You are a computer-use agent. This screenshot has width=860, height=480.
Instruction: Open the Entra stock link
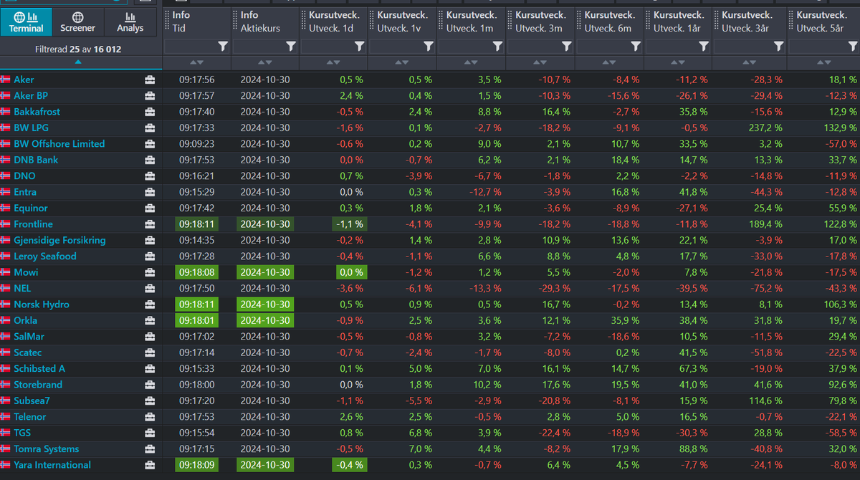(x=25, y=192)
